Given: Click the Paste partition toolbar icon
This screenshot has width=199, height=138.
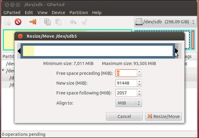Looking at the screenshot, I should [58, 22].
